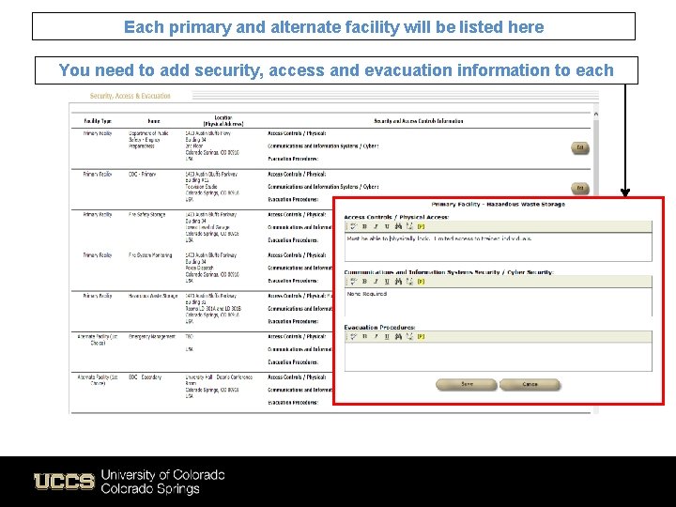The height and width of the screenshot is (507, 676).
Task: Apply underline in Access Controls editor toolbar
Action: pyautogui.click(x=387, y=226)
